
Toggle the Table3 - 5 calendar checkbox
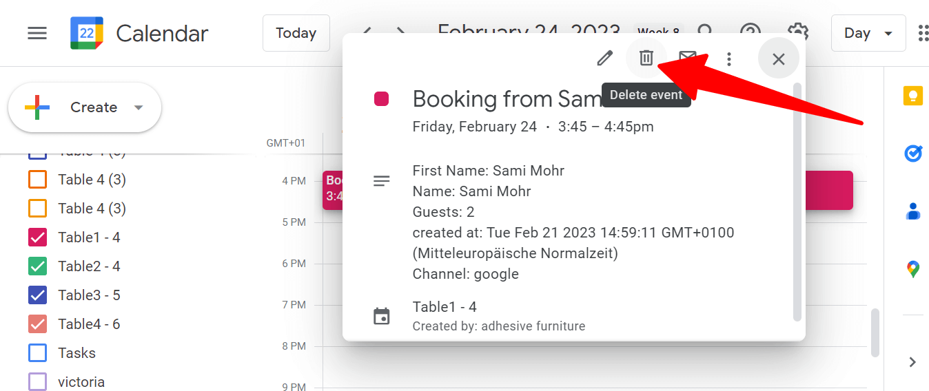tap(37, 295)
